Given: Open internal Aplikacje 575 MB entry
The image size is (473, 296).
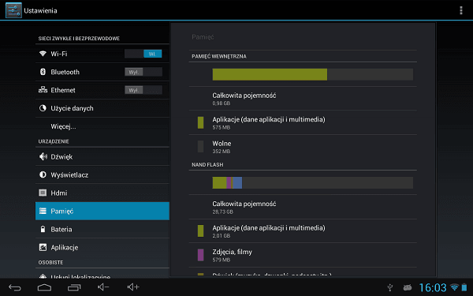Looking at the screenshot, I should coord(303,122).
